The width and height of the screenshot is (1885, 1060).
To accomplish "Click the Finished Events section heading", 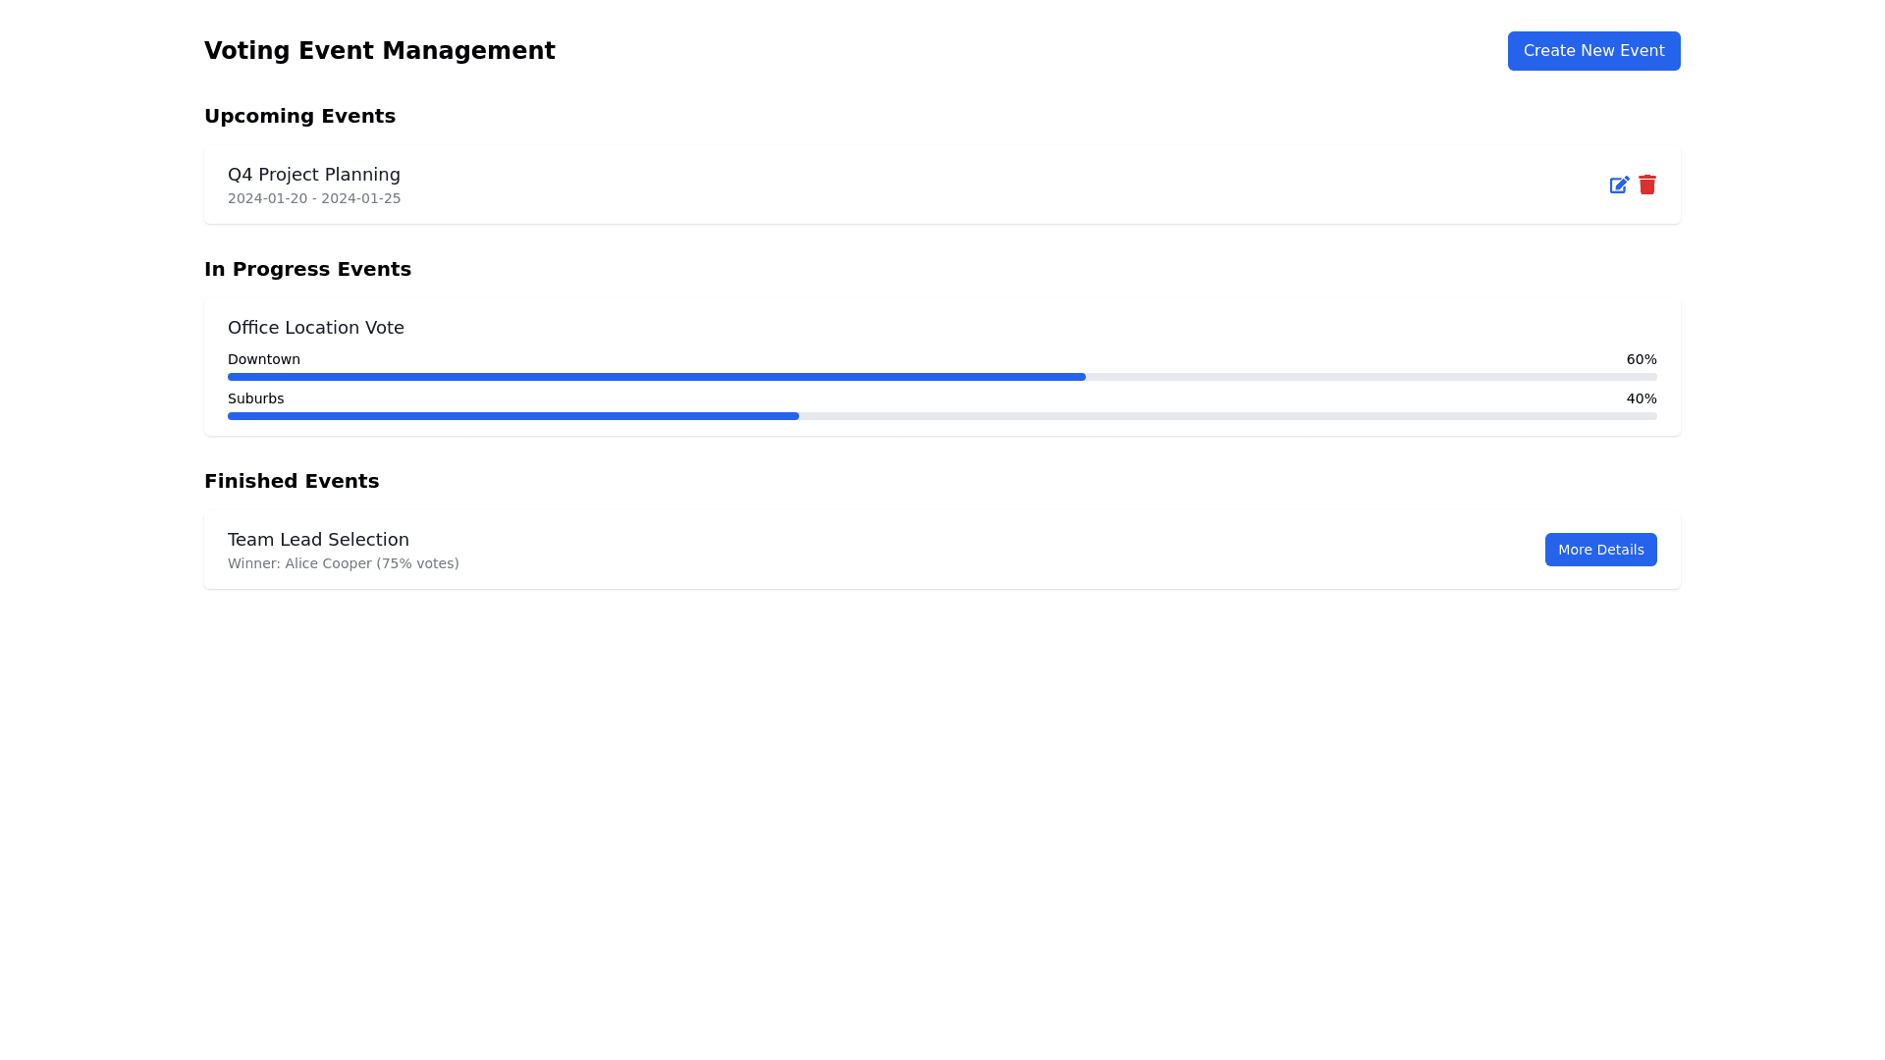I will pyautogui.click(x=292, y=481).
